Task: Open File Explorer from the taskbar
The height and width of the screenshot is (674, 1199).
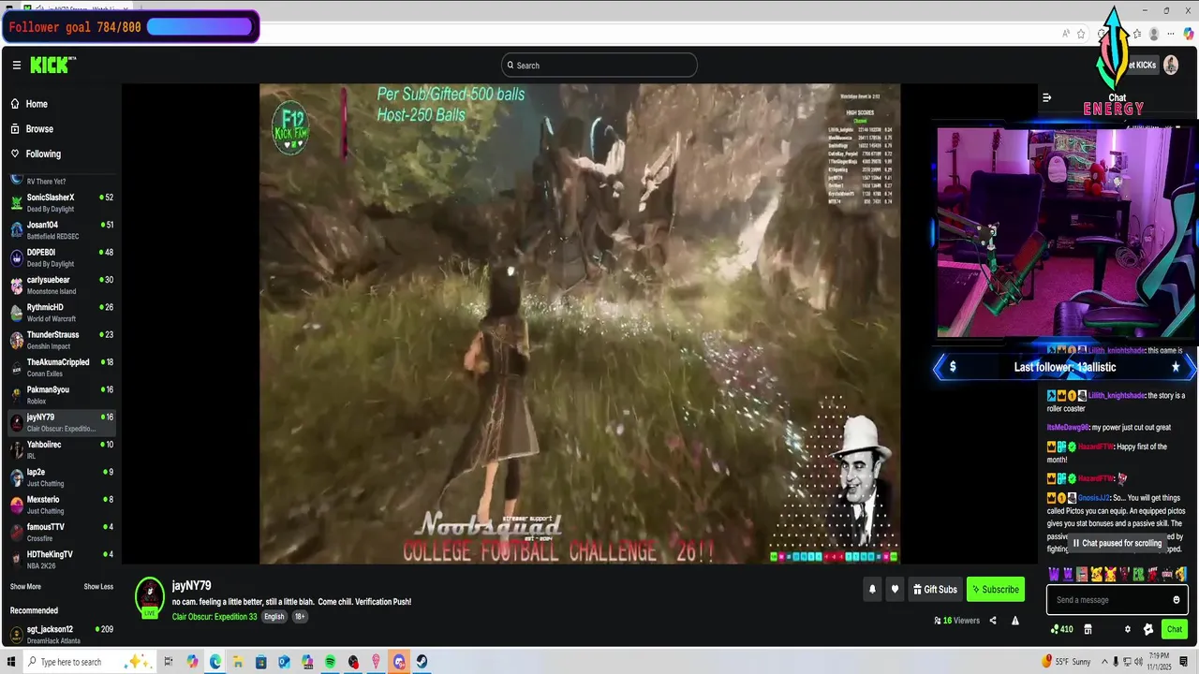Action: point(239,662)
